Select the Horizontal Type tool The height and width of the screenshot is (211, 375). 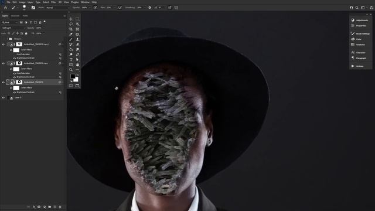(71, 60)
